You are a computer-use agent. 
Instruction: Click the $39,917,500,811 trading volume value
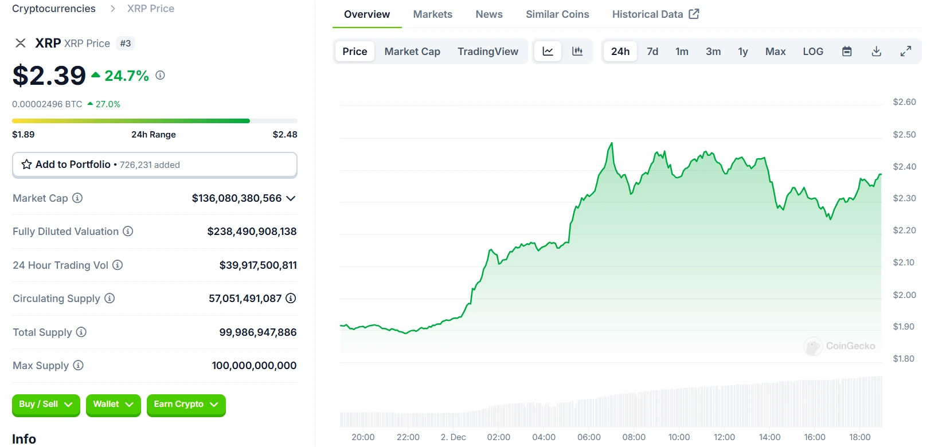(258, 265)
